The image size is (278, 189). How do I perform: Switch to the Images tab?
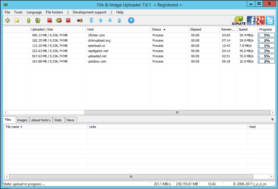(22, 120)
